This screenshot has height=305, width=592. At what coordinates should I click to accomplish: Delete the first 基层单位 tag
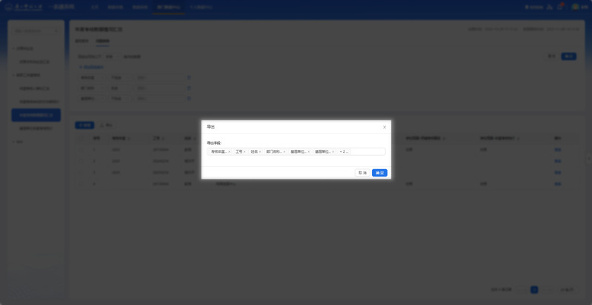coord(308,151)
